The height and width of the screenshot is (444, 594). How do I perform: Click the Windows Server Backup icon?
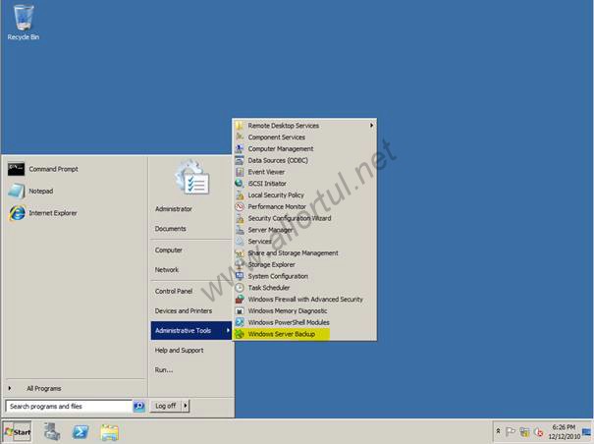[240, 334]
